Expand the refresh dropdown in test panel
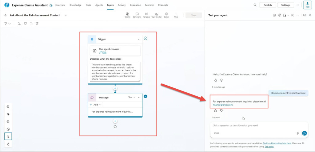Viewport: 315px width, 152px height. point(288,15)
